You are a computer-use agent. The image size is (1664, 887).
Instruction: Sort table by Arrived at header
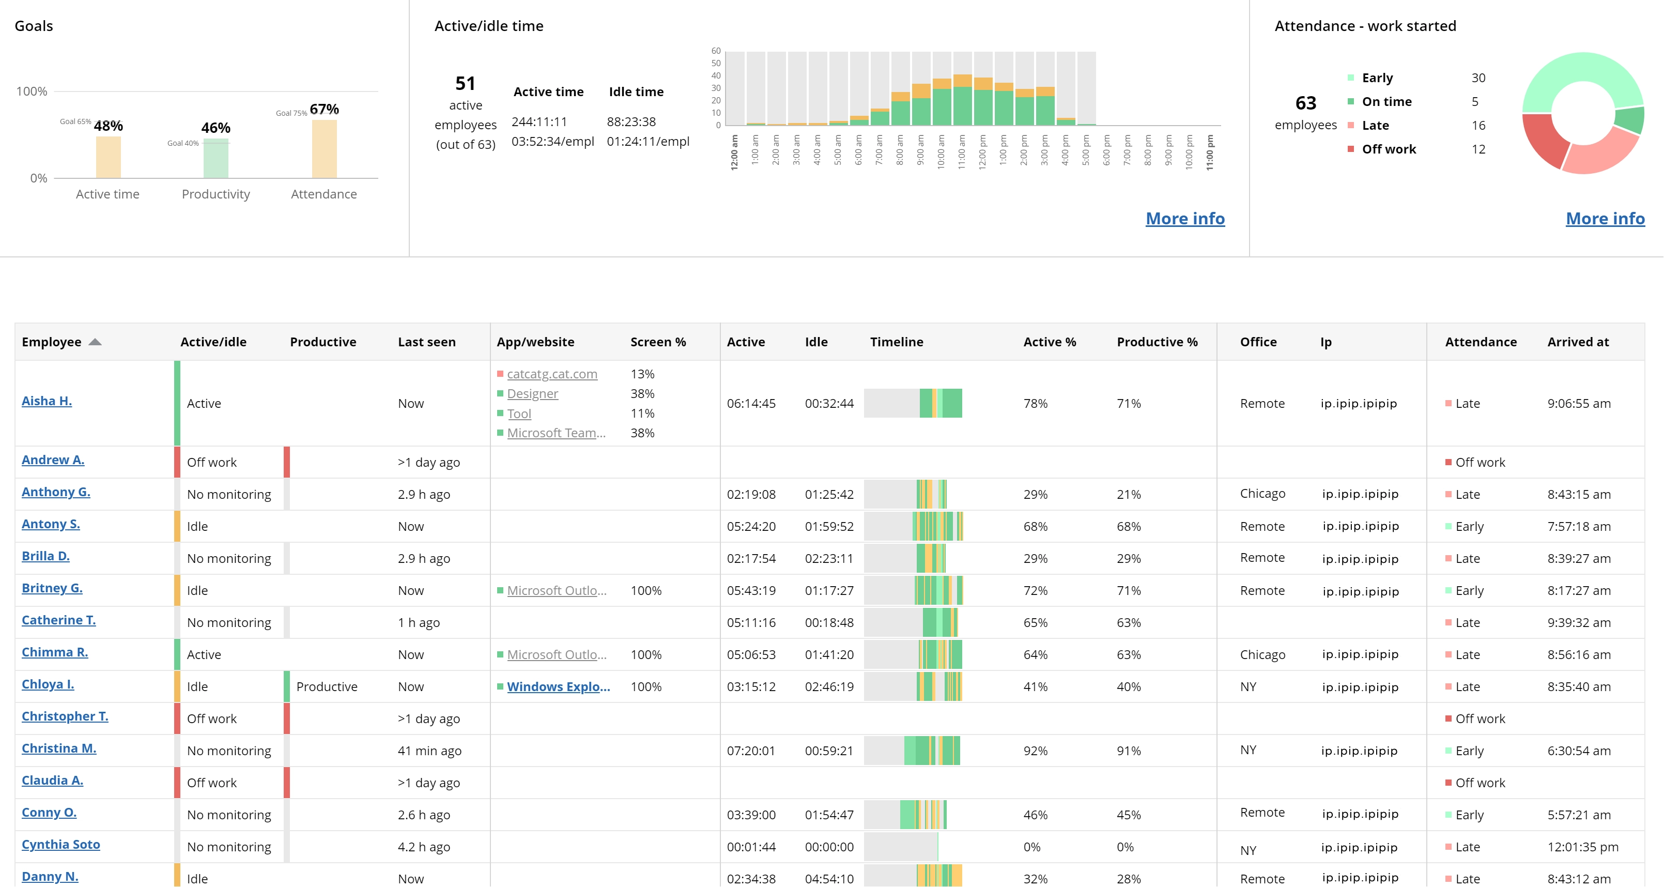click(1577, 342)
